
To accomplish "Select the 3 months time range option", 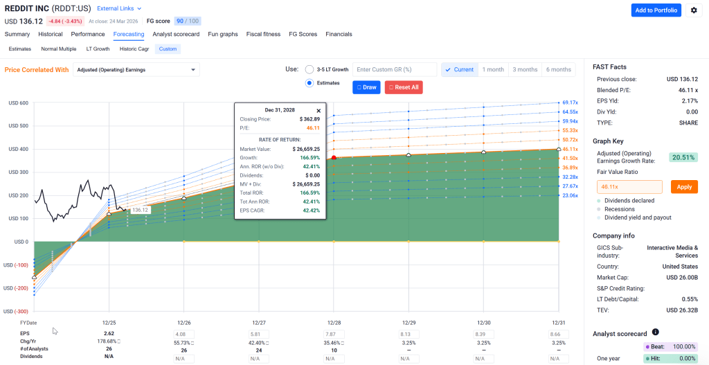I will pos(525,69).
